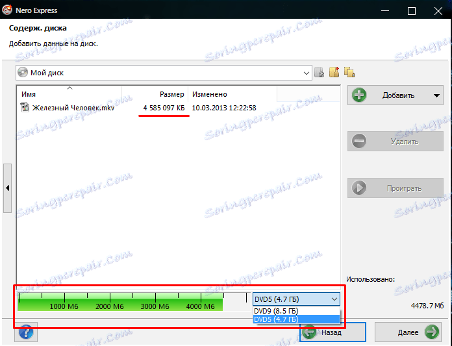Expand the Добавить button arrow menu
452x346 pixels.
click(x=436, y=95)
